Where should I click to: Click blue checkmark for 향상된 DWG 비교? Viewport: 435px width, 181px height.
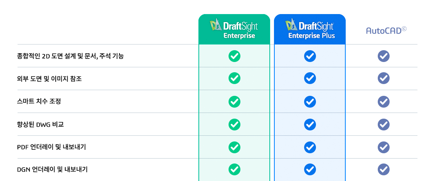point(310,125)
